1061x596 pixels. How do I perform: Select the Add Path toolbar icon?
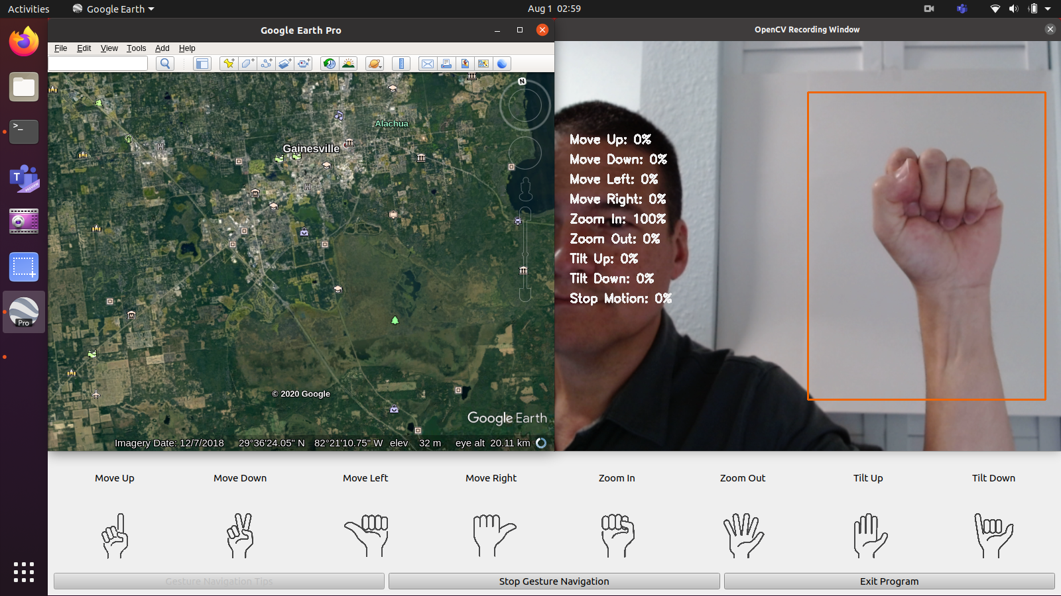click(266, 64)
